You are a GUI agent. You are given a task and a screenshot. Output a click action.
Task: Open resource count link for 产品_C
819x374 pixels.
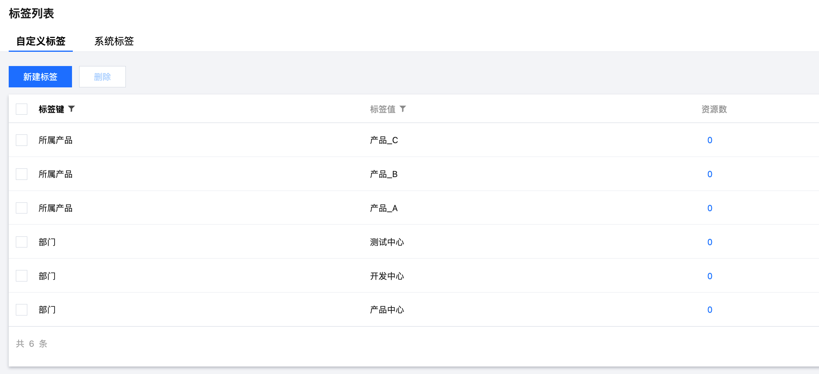(x=710, y=140)
